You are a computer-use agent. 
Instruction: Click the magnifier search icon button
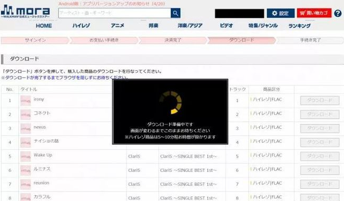coord(175,13)
